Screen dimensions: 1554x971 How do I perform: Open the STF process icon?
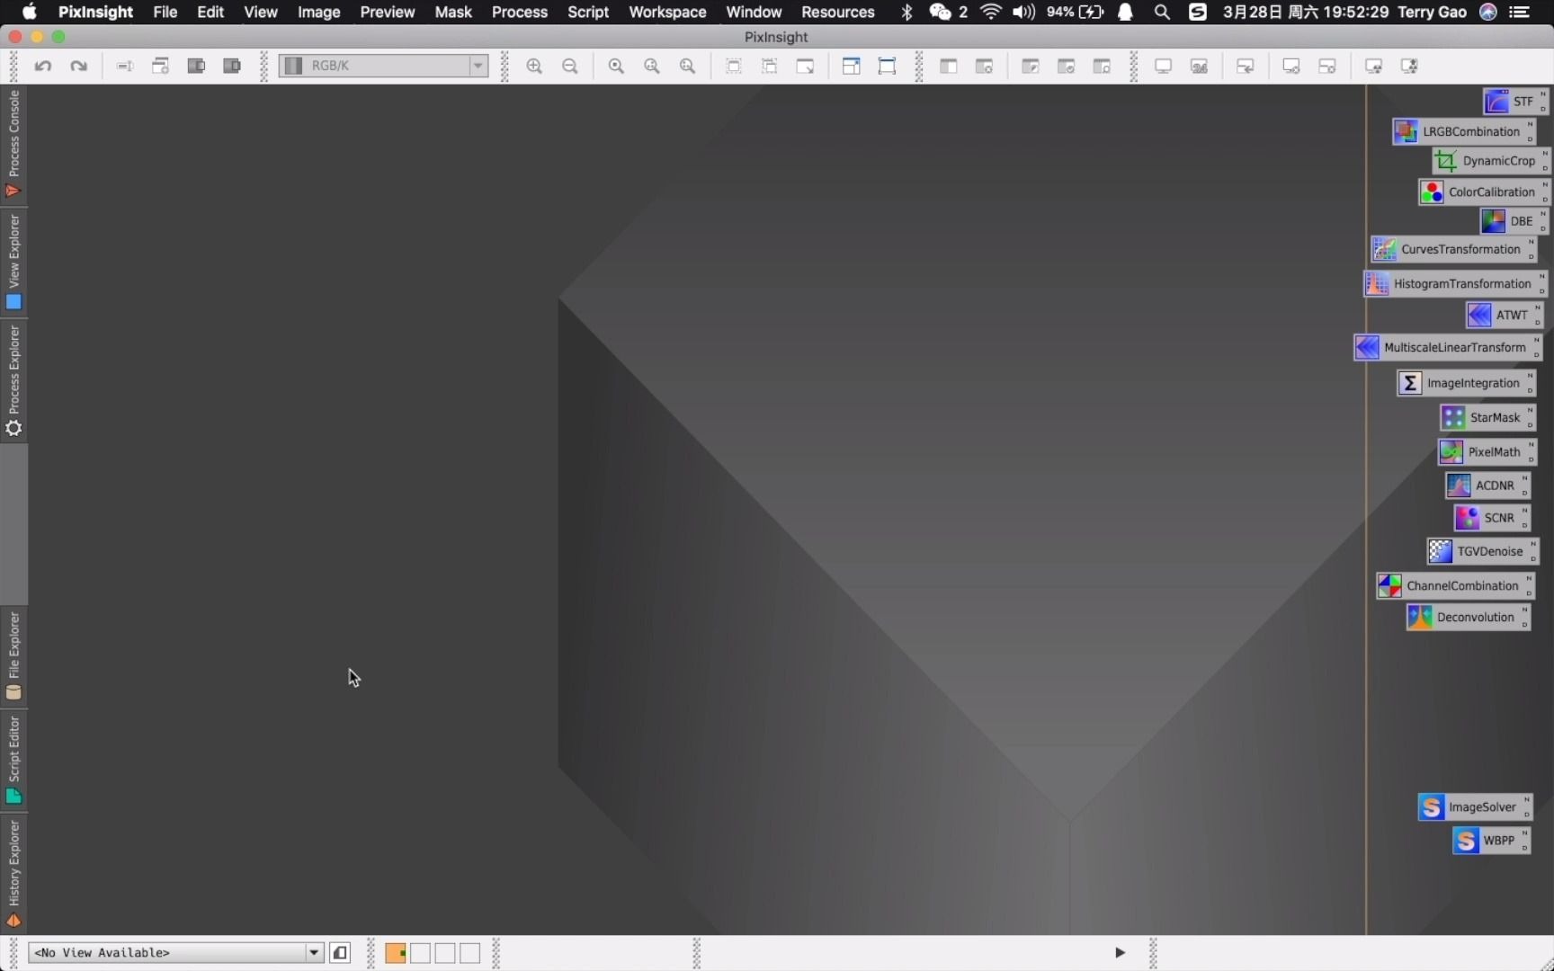point(1515,102)
